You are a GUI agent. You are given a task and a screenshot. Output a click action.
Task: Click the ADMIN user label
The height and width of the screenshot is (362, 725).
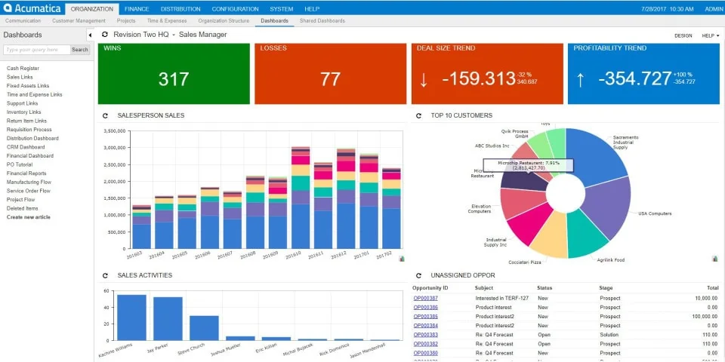(x=714, y=9)
